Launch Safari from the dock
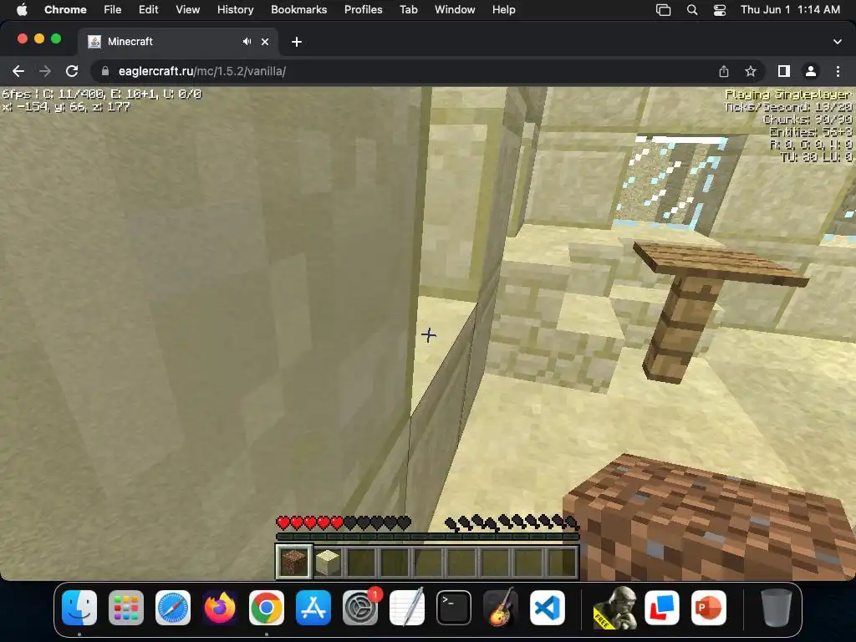Screen dimensions: 856x642 173,608
